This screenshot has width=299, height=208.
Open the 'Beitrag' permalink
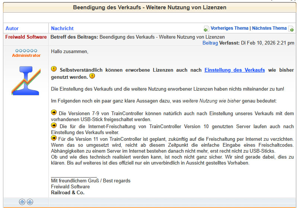coord(210,43)
